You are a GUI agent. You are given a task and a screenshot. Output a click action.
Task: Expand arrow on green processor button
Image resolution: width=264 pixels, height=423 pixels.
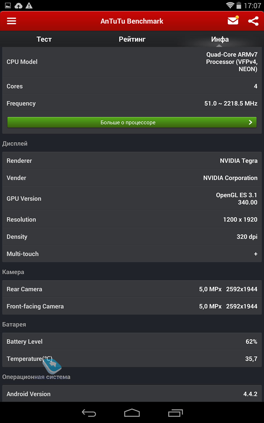pos(250,122)
